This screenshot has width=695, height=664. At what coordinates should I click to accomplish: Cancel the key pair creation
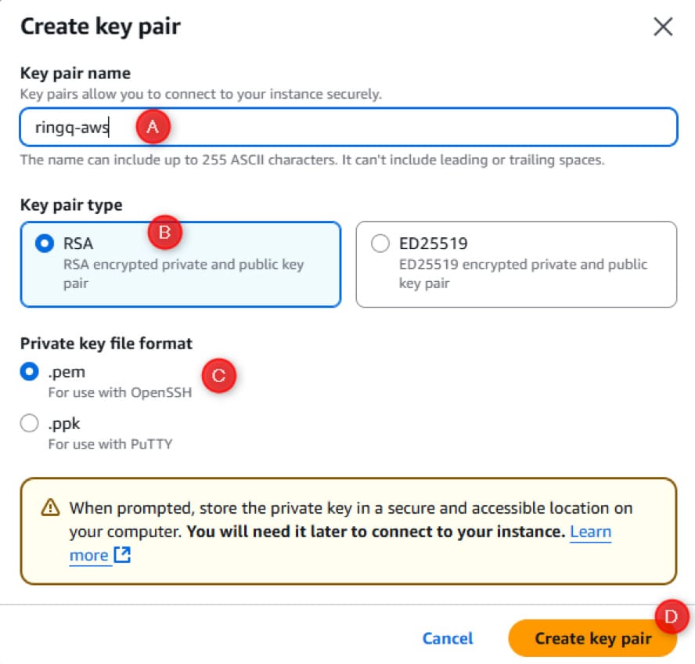coord(448,638)
